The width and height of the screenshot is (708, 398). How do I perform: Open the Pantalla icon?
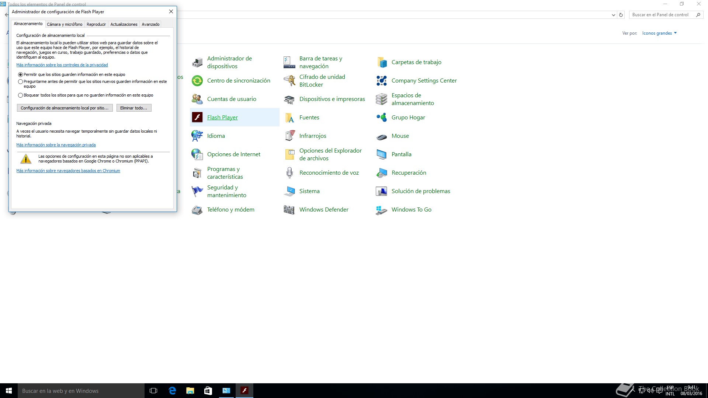point(382,154)
